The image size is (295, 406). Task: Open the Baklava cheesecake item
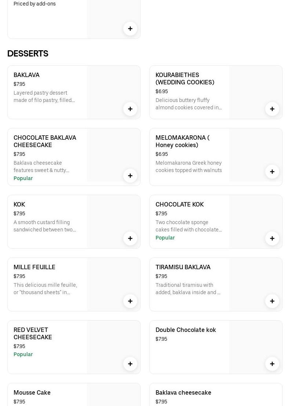point(183,393)
